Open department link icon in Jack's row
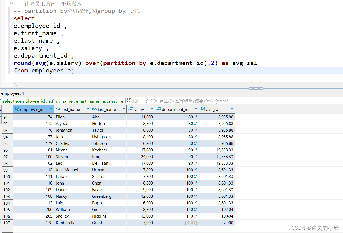 point(195,137)
